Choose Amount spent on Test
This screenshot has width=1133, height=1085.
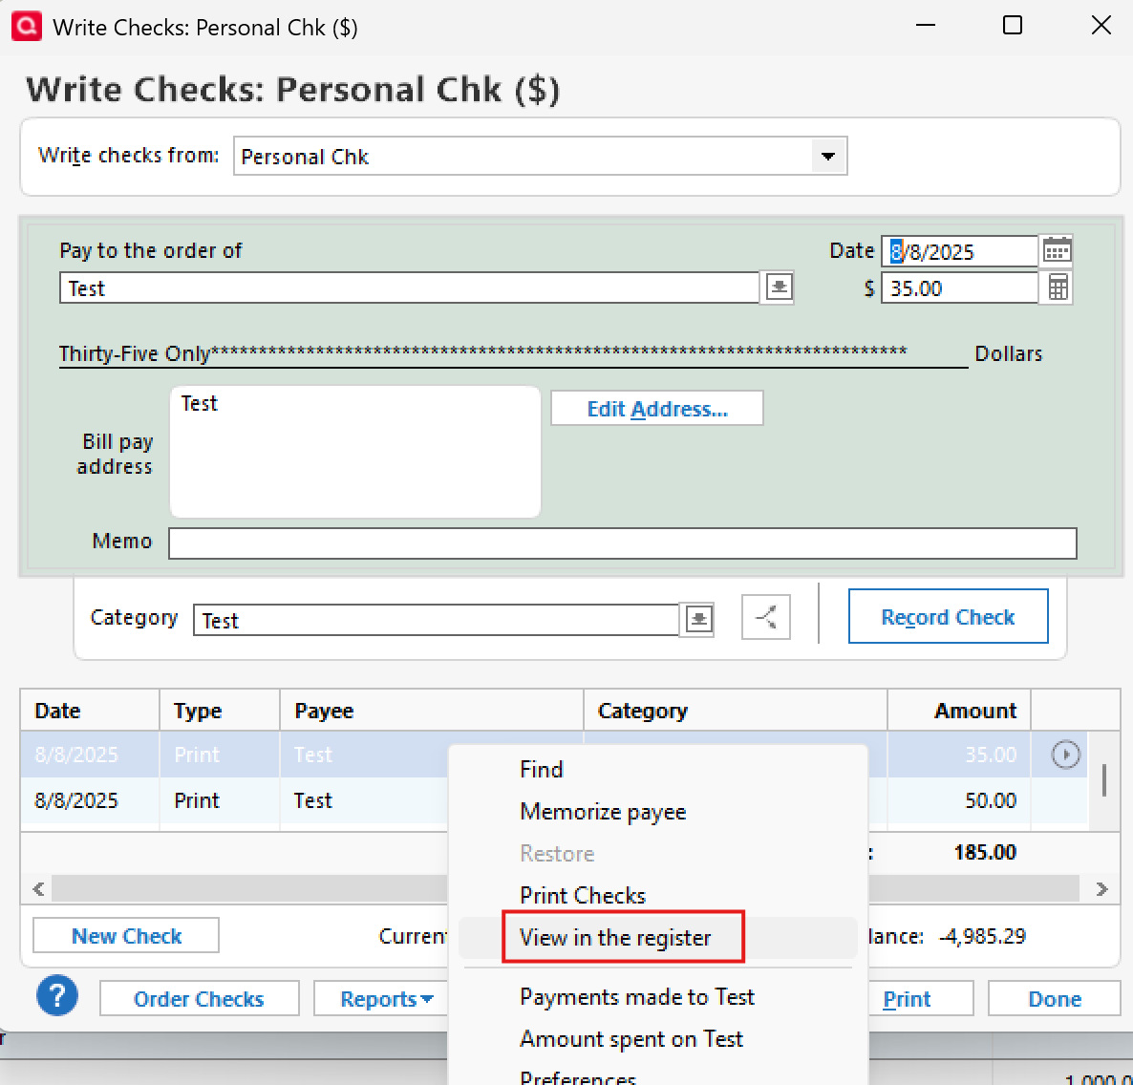tap(631, 1039)
